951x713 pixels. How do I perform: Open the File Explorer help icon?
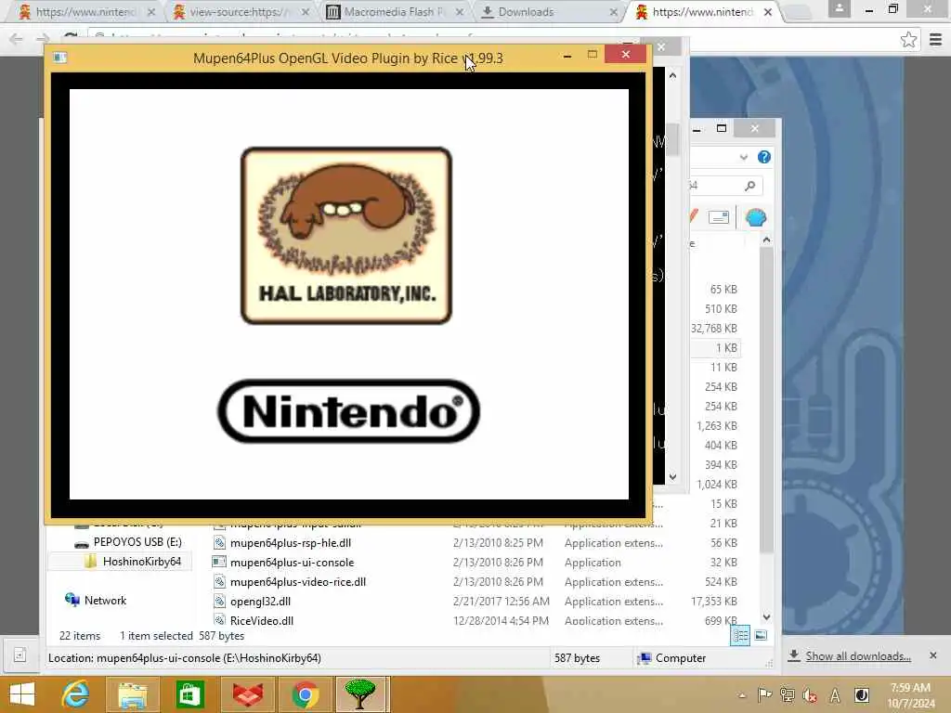point(764,157)
